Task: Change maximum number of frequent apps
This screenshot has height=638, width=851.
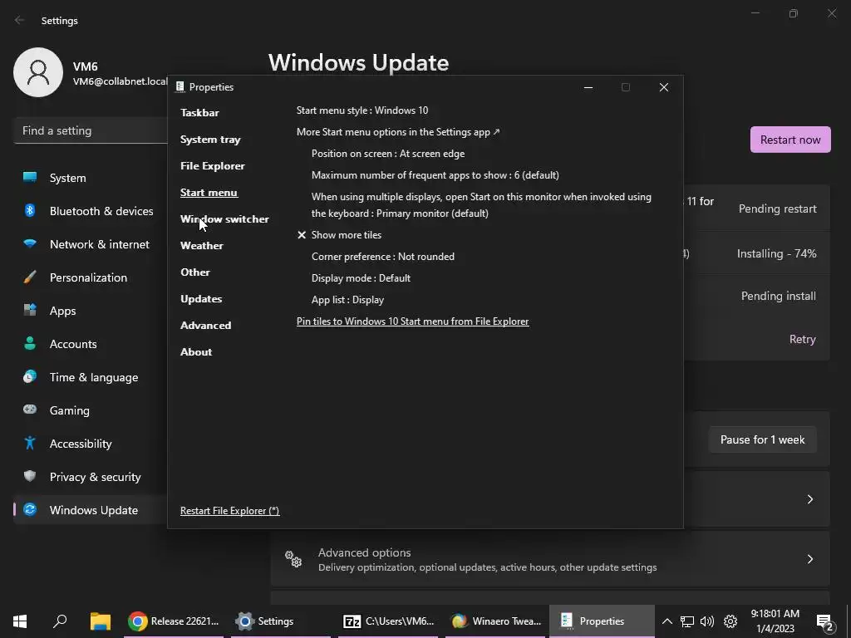Action: (435, 175)
